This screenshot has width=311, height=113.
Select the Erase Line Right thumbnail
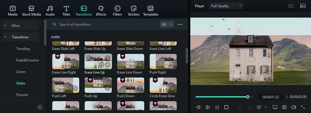pos(66,61)
